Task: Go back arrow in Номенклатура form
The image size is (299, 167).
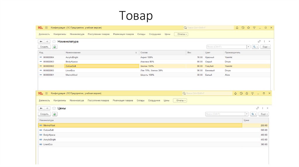Action: [41, 41]
